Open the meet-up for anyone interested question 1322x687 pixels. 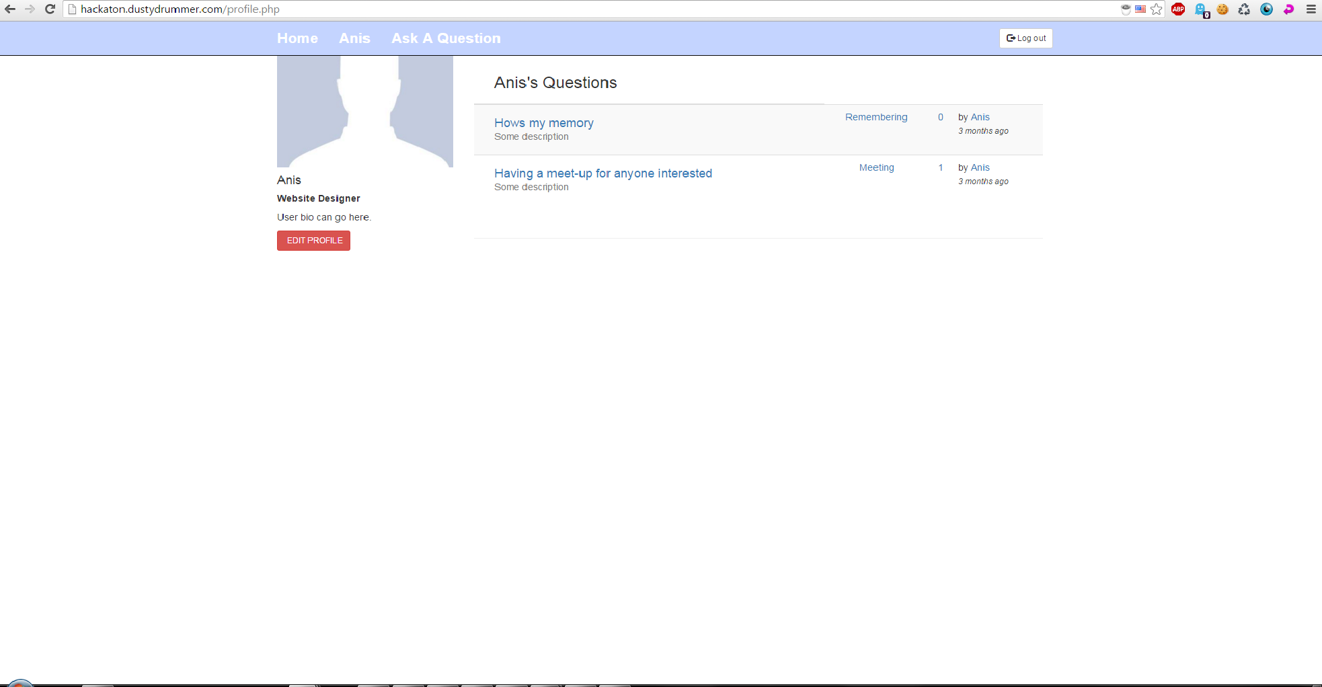[x=603, y=173]
